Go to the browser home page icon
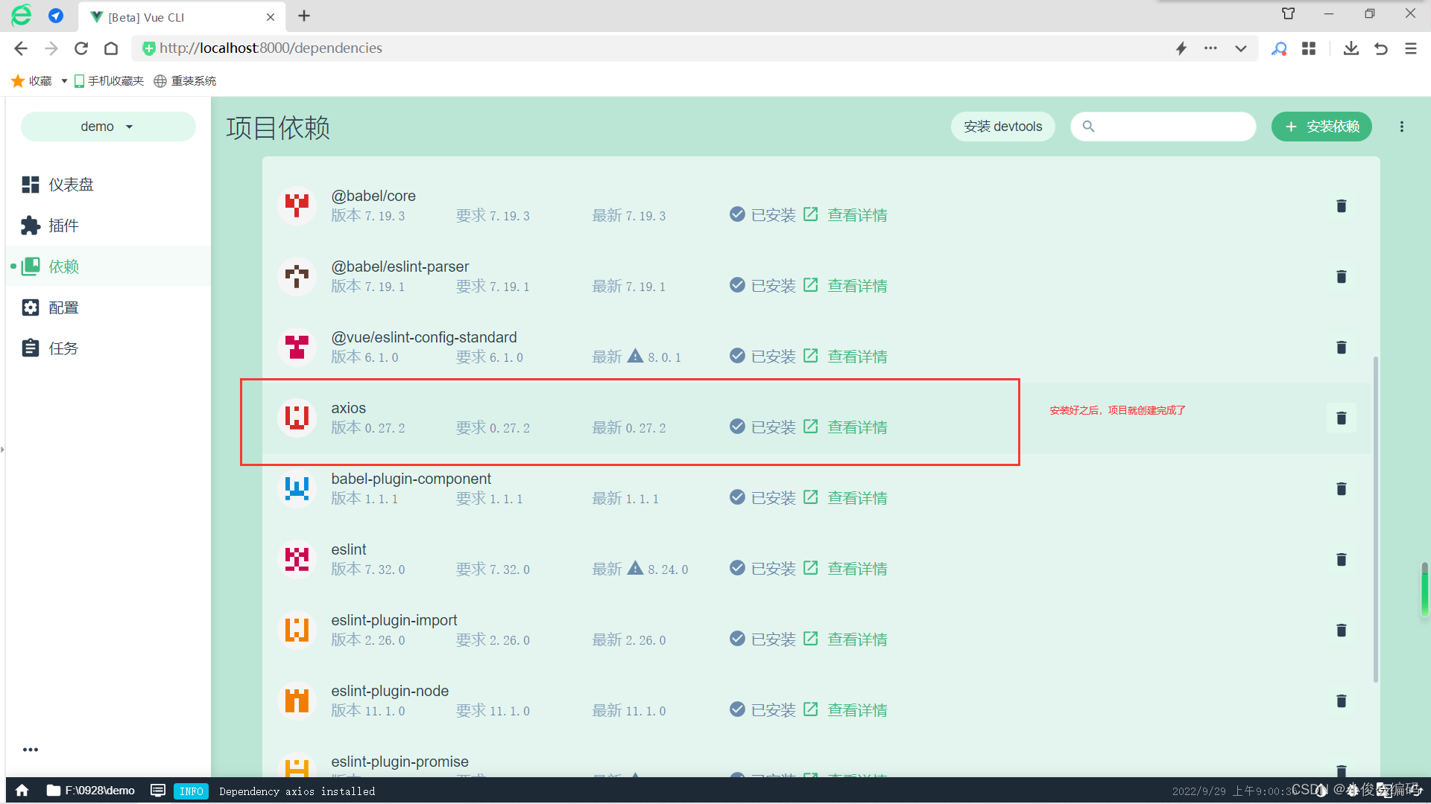 (111, 48)
